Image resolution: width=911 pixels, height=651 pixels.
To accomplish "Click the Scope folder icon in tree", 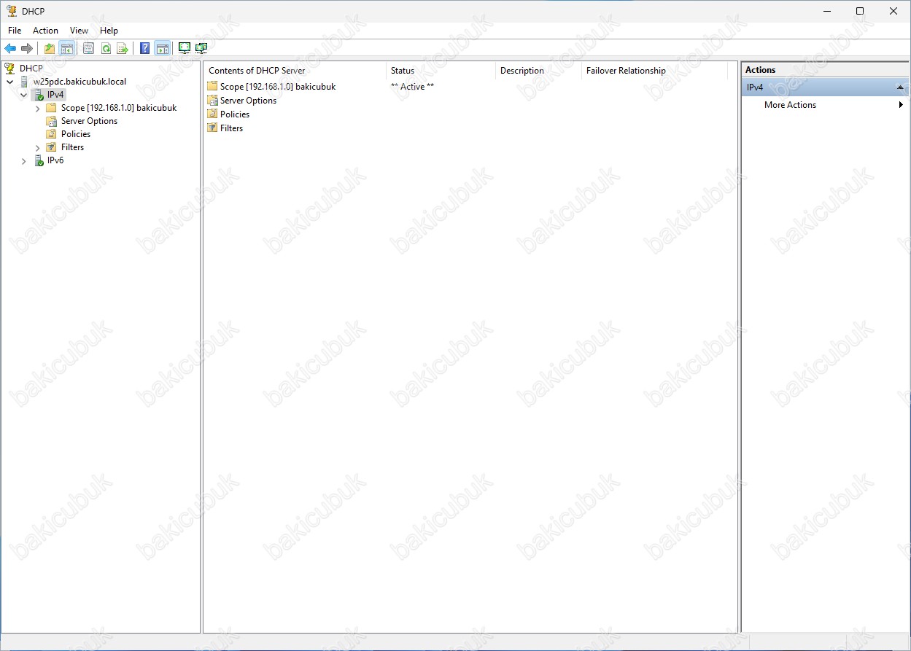I will pos(51,108).
